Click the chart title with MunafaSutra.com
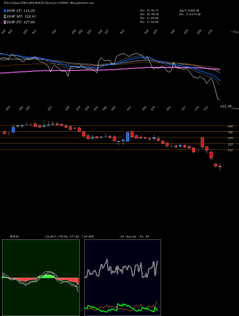239x316 pixels. point(49,3)
